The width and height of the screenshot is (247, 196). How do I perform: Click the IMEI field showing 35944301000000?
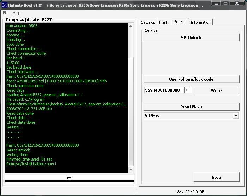click(164, 90)
